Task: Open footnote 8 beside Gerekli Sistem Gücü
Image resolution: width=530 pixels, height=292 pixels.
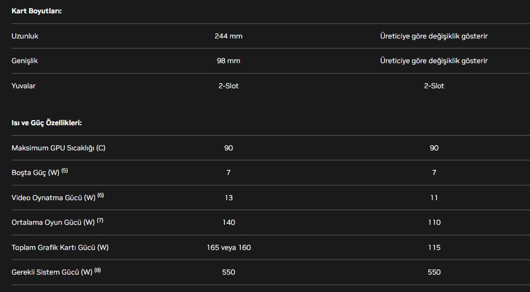Action: [x=98, y=270]
